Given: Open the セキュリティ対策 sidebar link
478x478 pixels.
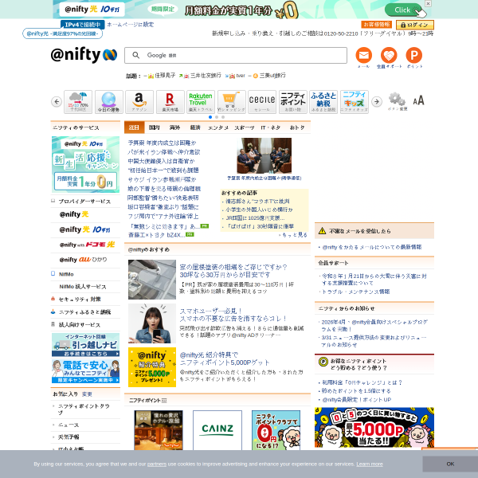Looking at the screenshot, I should click(x=80, y=299).
